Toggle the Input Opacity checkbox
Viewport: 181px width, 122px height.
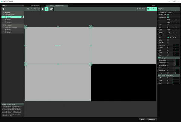pyautogui.click(x=168, y=15)
